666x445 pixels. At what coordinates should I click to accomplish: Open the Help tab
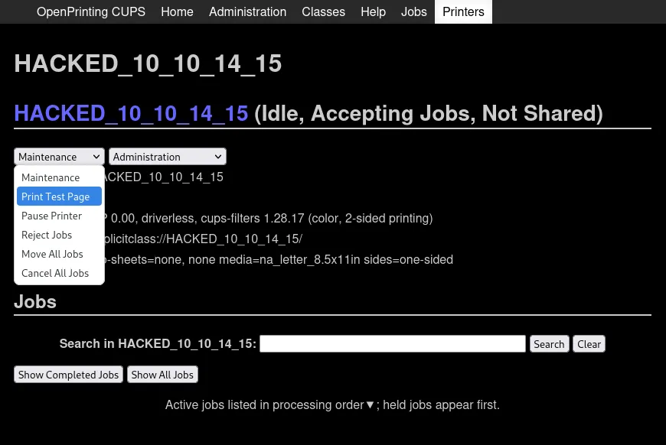pos(373,11)
